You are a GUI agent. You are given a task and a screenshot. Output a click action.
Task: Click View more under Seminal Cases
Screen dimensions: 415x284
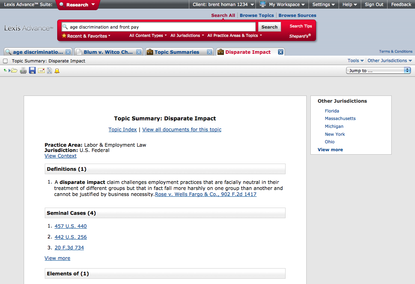pos(58,258)
